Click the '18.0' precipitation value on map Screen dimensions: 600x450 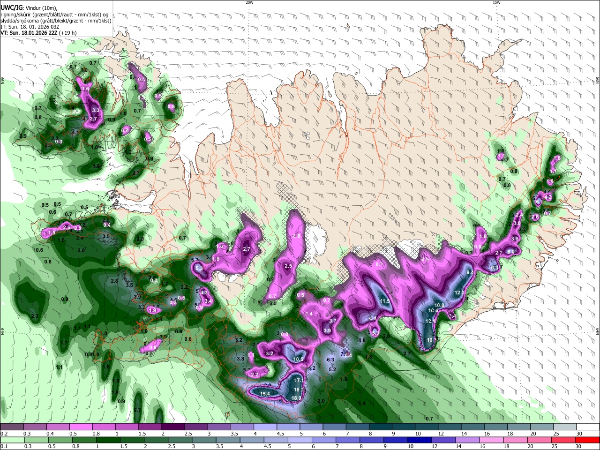tap(296, 398)
